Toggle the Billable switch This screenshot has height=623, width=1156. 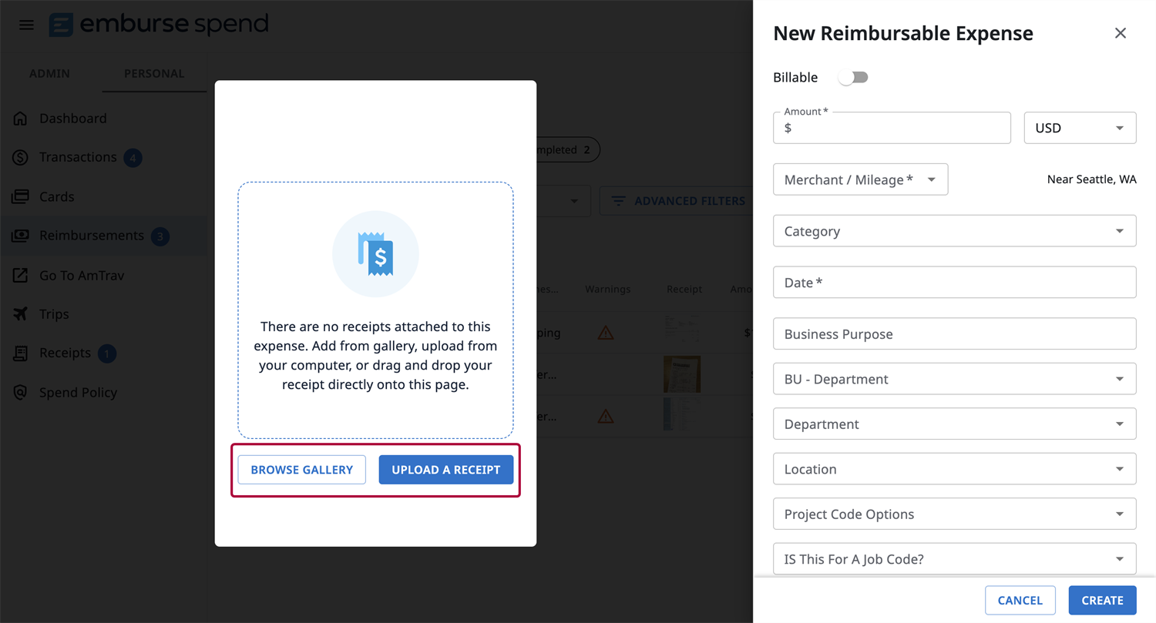click(x=853, y=78)
